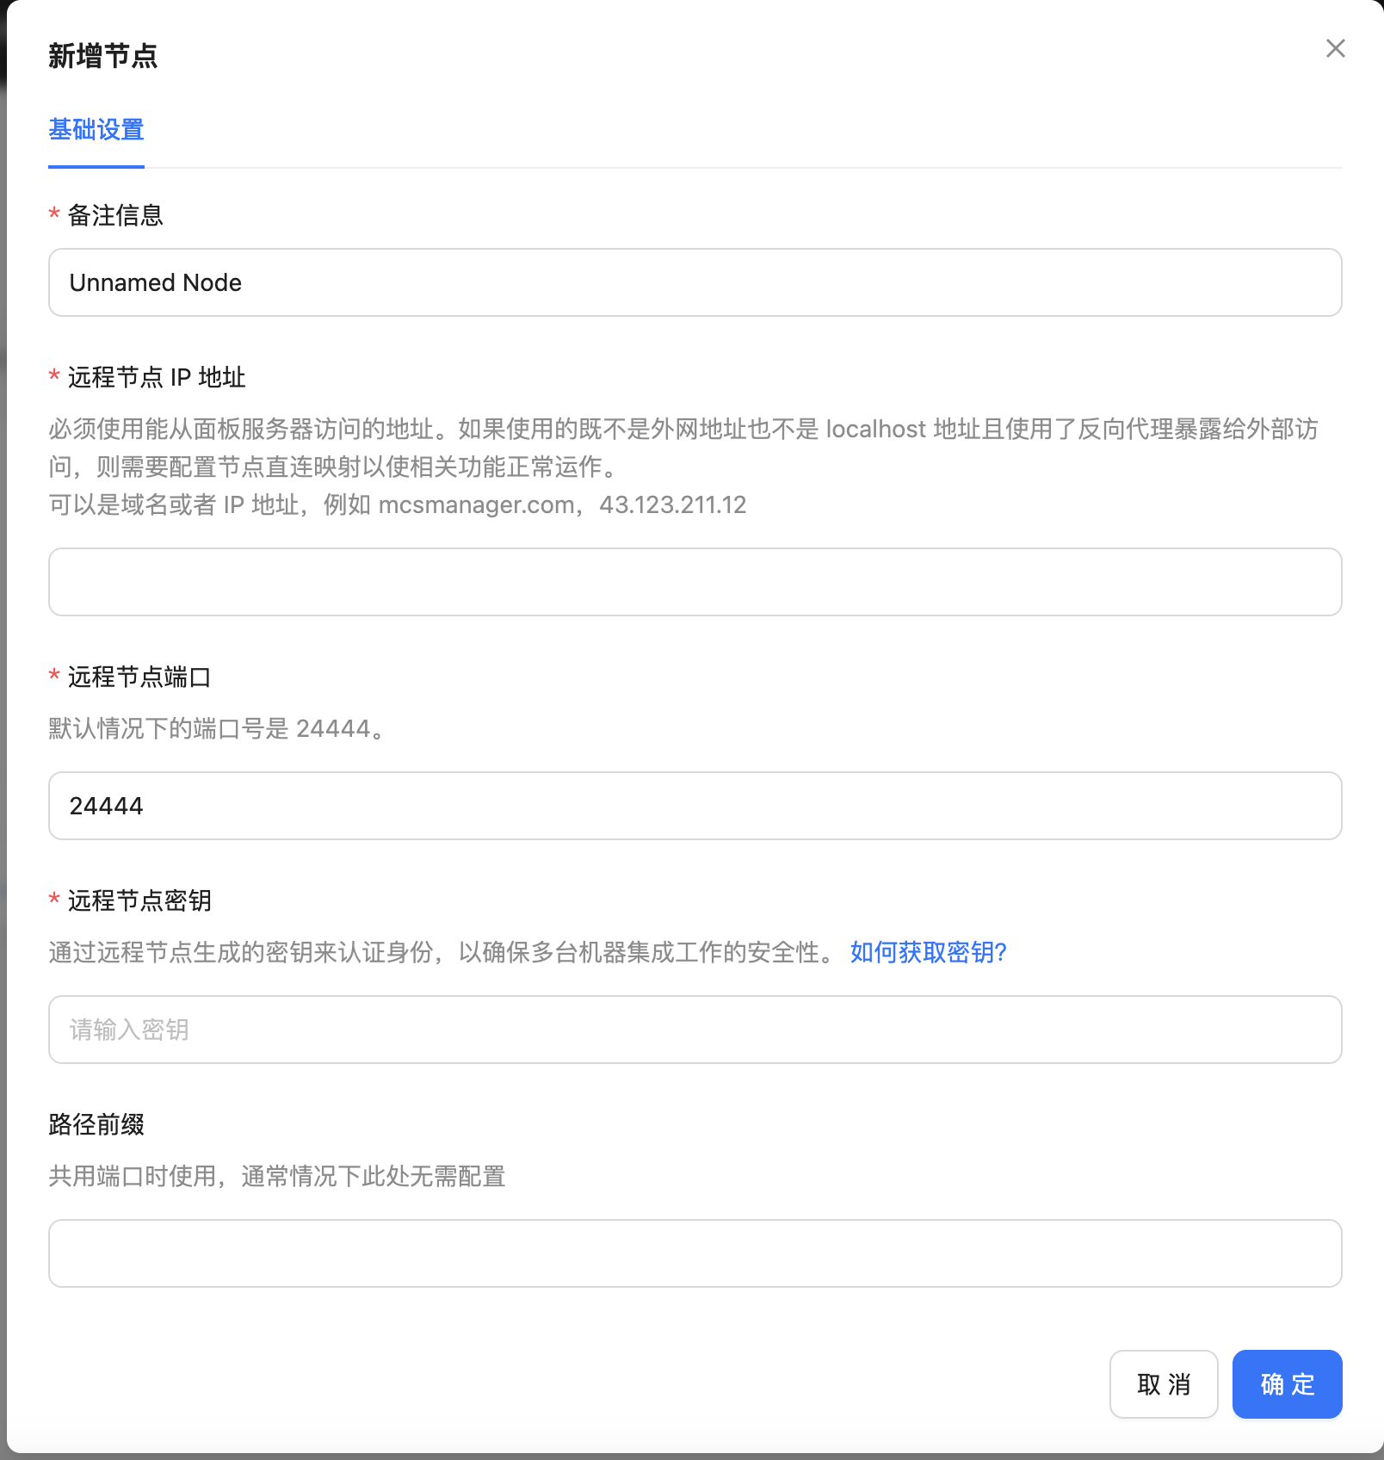The width and height of the screenshot is (1384, 1460).
Task: Click the text 默认情况下的端口号是 24444。
Action: click(218, 728)
